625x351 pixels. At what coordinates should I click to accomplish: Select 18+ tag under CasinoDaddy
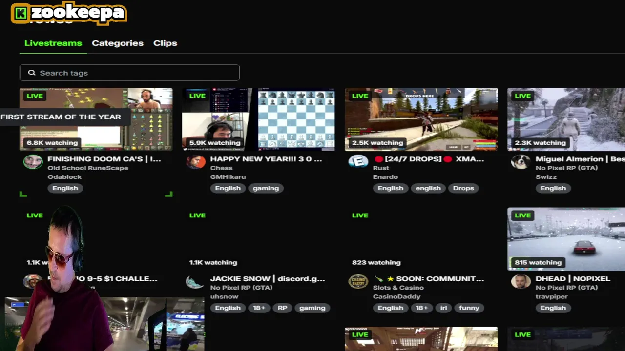[422, 308]
